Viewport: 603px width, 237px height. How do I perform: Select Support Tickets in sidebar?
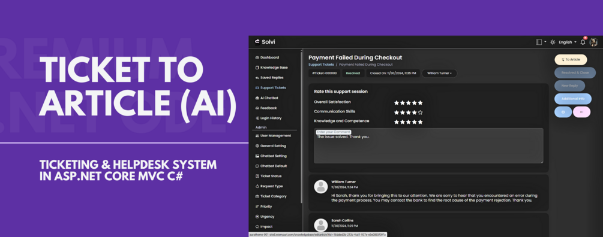271,88
